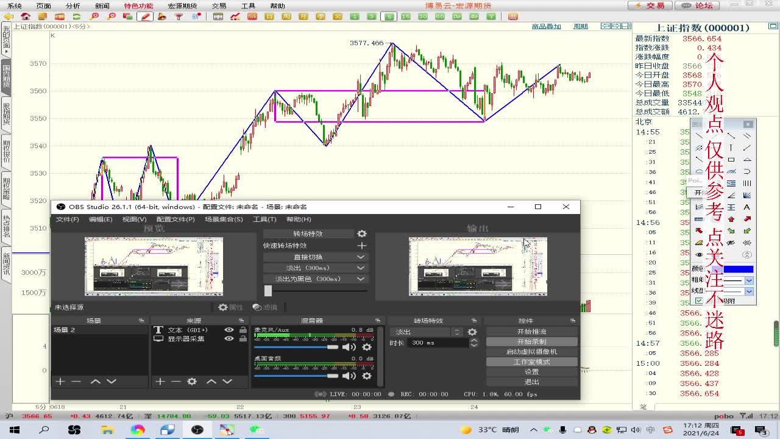The image size is (780, 439).
Task: Open the 淡出 scene transition combo box
Action: 427,332
